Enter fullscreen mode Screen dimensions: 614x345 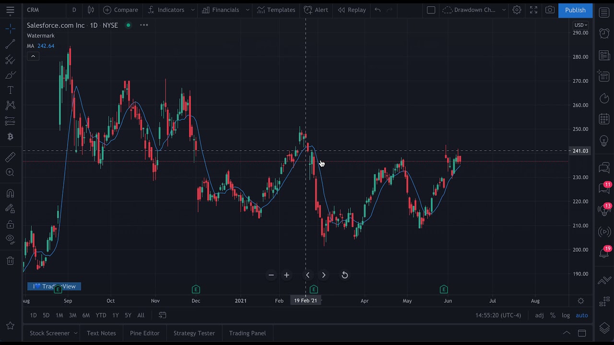click(533, 10)
